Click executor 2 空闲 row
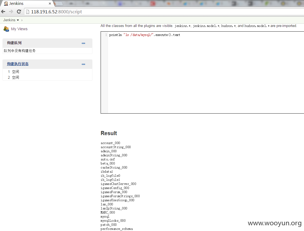The width and height of the screenshot is (304, 231). pyautogui.click(x=47, y=77)
